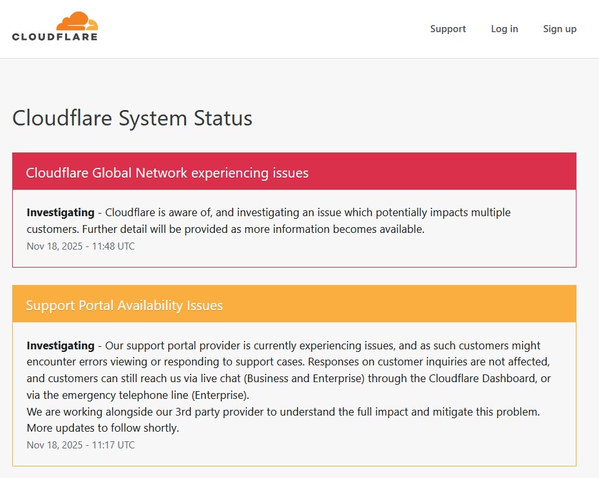Click the Nov 18, 2025 - 11:17 UTC timestamp
The image size is (599, 478).
81,445
